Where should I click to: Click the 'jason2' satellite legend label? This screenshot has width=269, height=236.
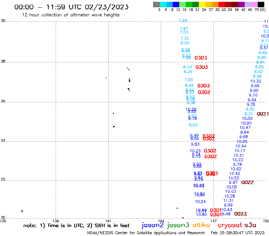point(153,225)
